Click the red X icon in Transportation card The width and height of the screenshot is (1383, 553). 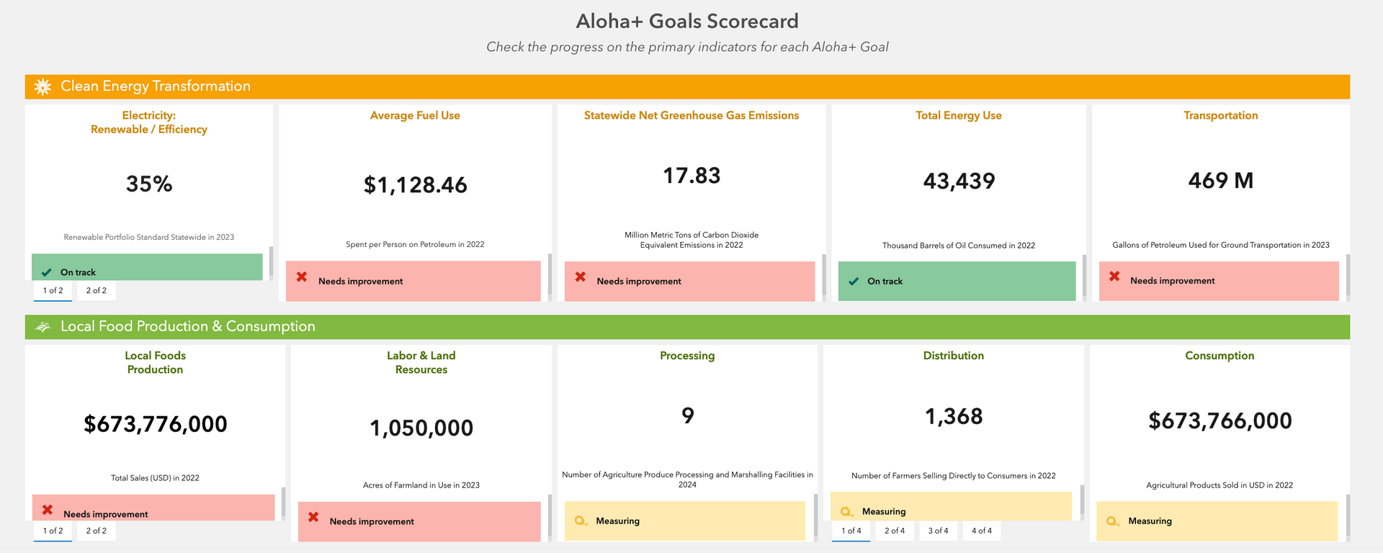point(1114,276)
